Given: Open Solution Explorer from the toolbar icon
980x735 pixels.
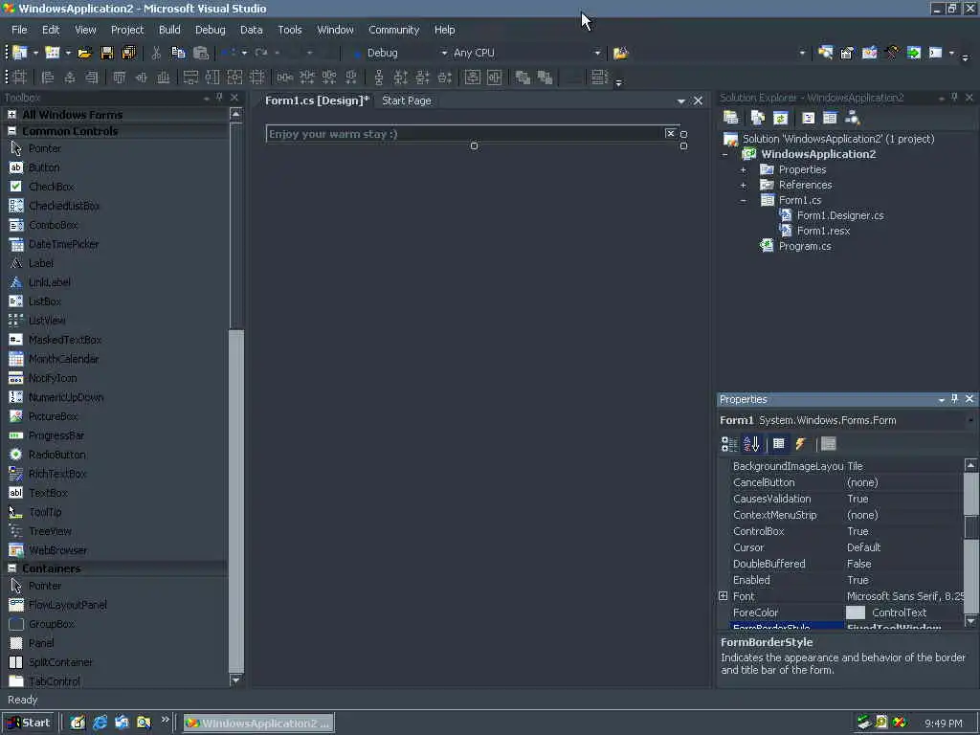Looking at the screenshot, I should (825, 54).
